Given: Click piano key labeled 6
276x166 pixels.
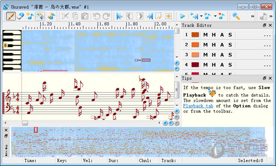Looking at the screenshot, I should click(6, 46).
